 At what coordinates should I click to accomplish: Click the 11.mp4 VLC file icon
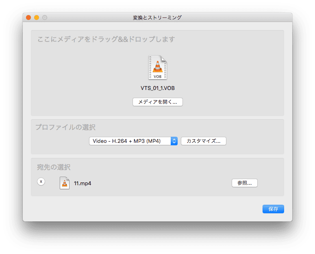coord(65,183)
